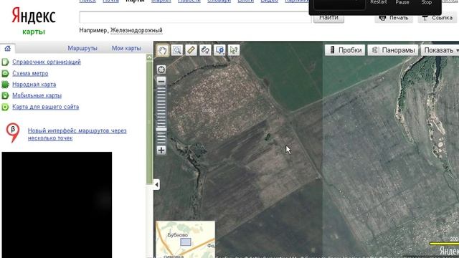The width and height of the screenshot is (459, 258).
Task: Select the ruler distance tool
Action: (191, 50)
